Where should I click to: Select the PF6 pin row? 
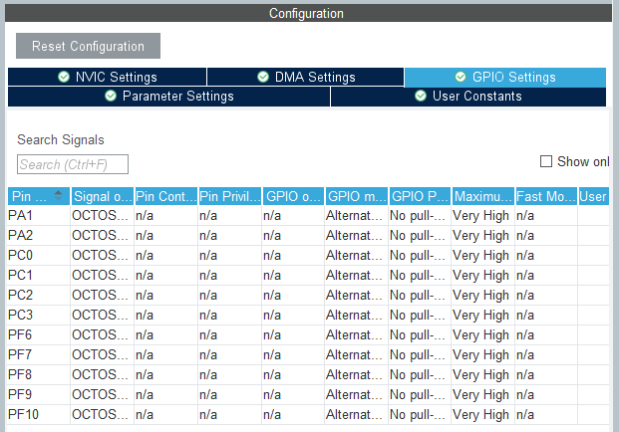[x=308, y=335]
